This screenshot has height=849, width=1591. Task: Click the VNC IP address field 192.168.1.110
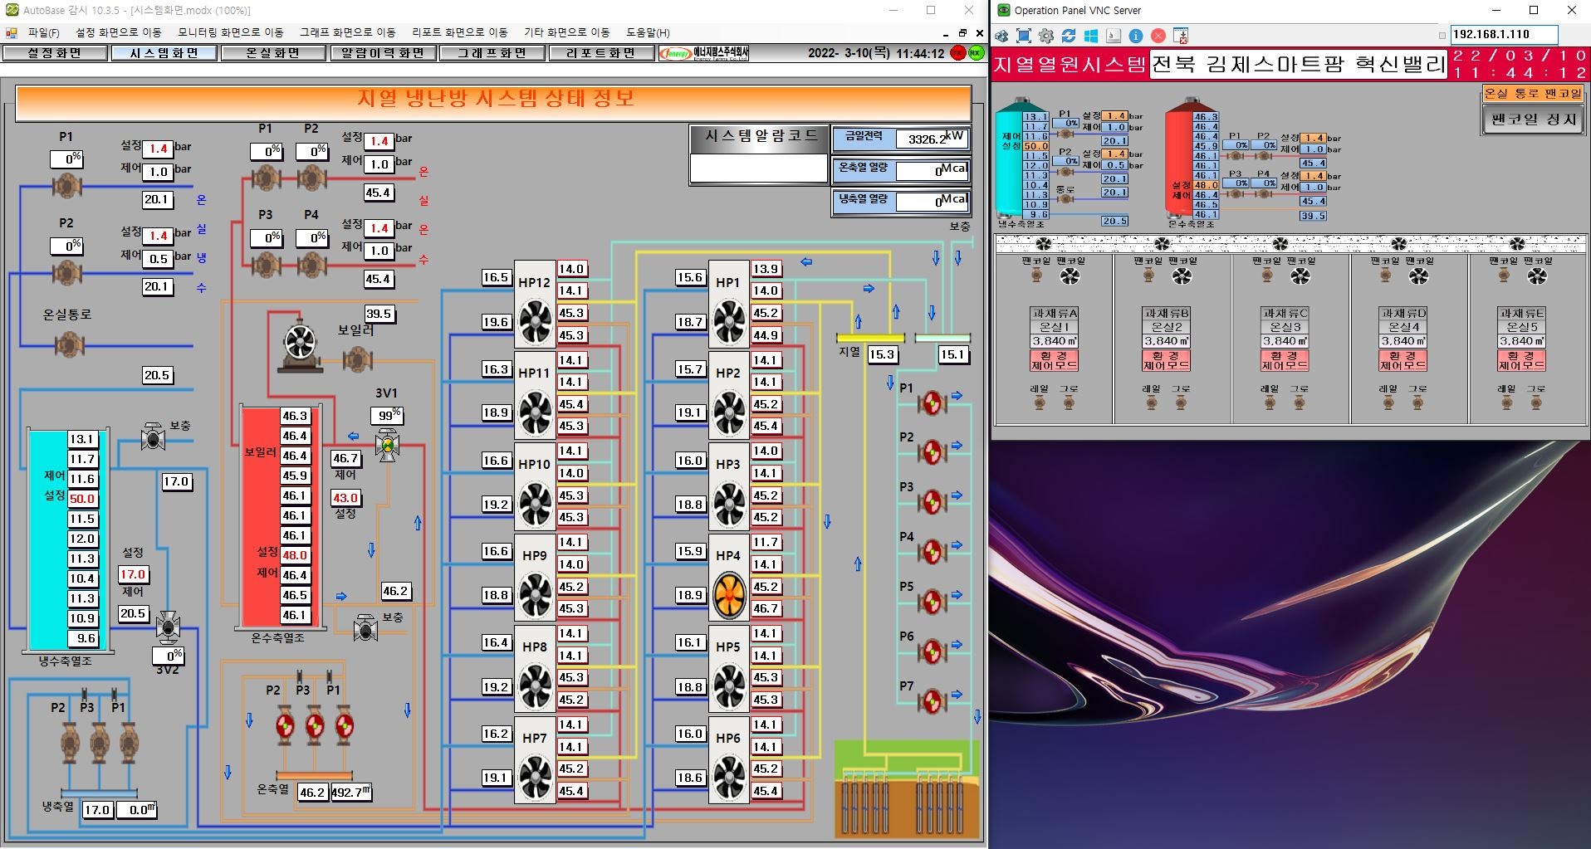tap(1503, 35)
